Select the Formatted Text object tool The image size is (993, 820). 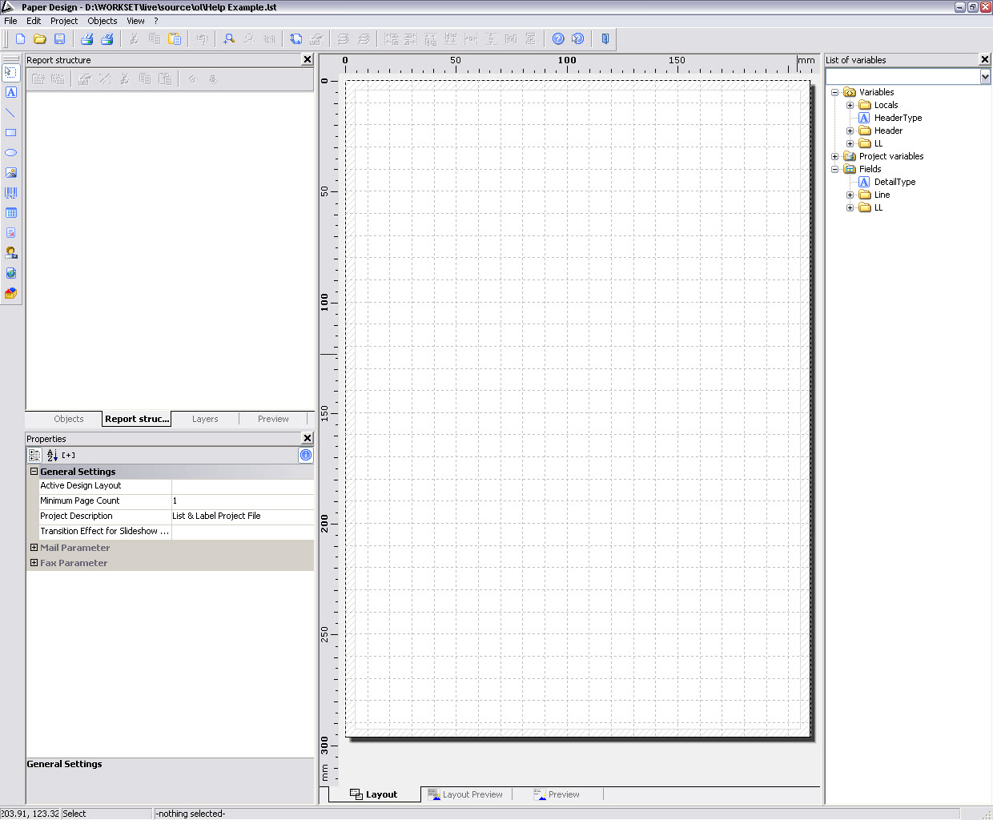(10, 233)
